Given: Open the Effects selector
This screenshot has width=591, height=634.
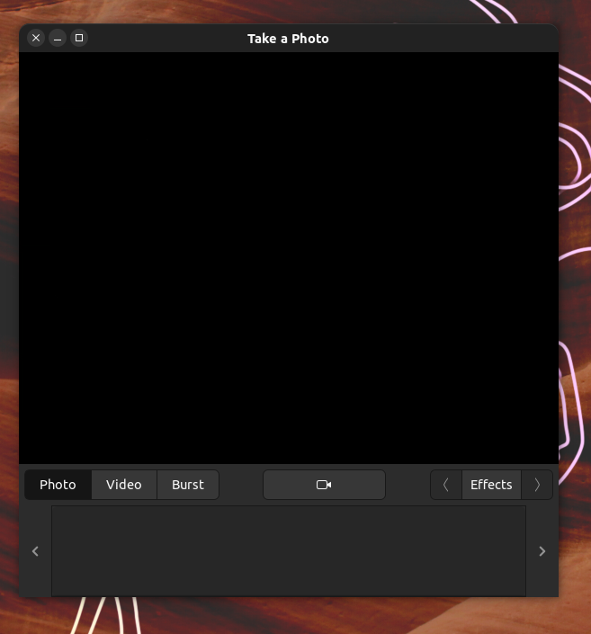Looking at the screenshot, I should (x=491, y=485).
